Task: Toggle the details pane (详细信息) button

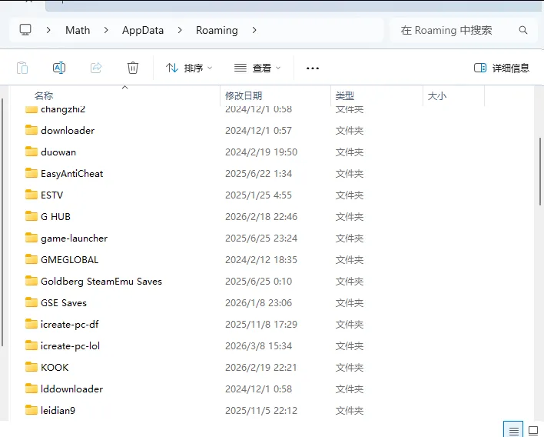Action: pos(502,68)
